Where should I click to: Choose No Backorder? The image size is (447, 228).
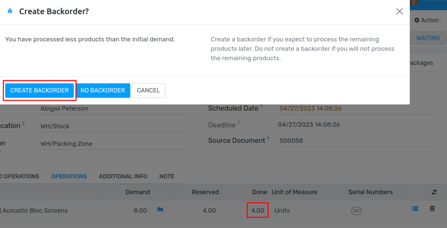tap(103, 90)
